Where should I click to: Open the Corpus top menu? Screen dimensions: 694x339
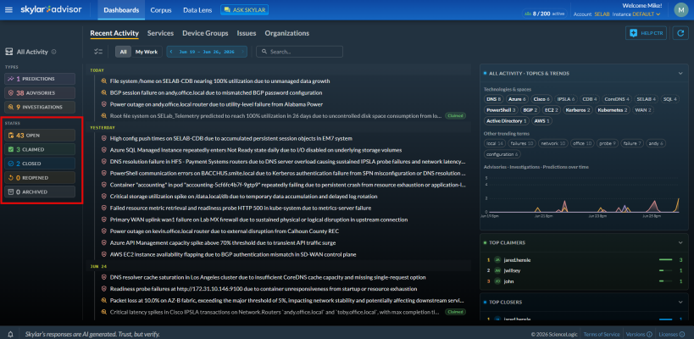coord(161,10)
